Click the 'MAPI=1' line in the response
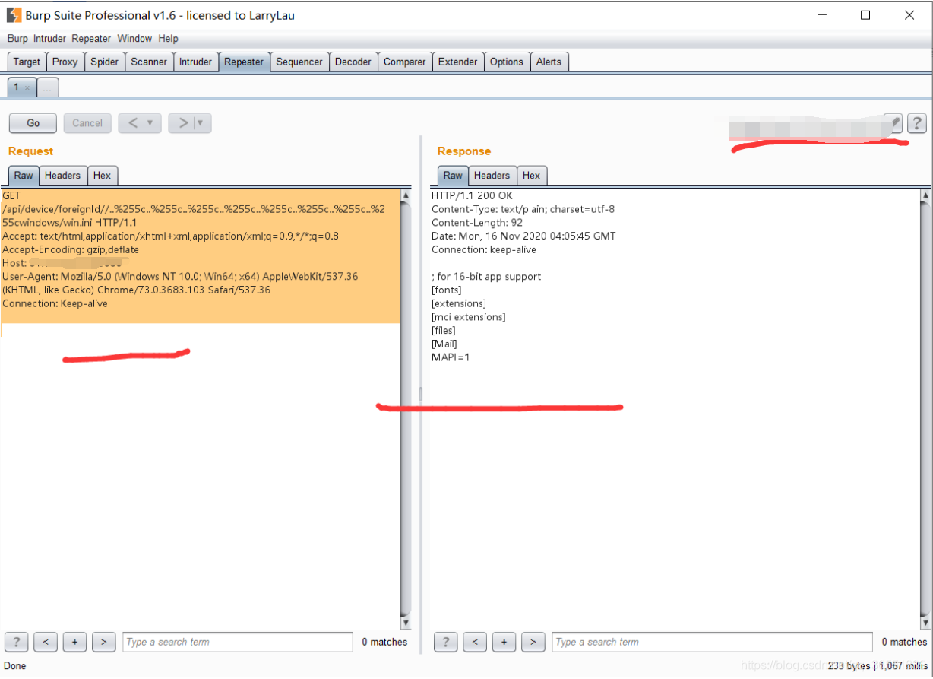This screenshot has height=679, width=933. (x=451, y=357)
